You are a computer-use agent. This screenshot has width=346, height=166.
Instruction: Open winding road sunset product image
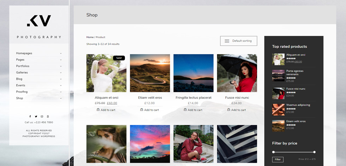(150, 73)
